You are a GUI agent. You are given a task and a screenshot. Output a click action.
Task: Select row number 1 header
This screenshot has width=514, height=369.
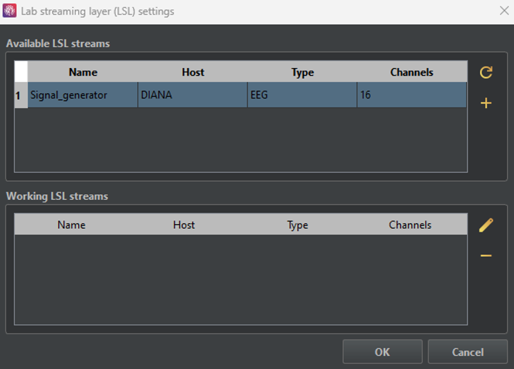[20, 95]
